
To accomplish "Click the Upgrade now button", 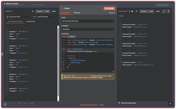I will pyautogui.click(x=162, y=5).
